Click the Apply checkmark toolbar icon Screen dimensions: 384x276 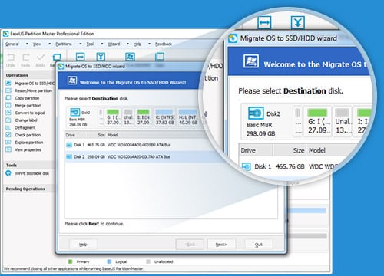41,57
